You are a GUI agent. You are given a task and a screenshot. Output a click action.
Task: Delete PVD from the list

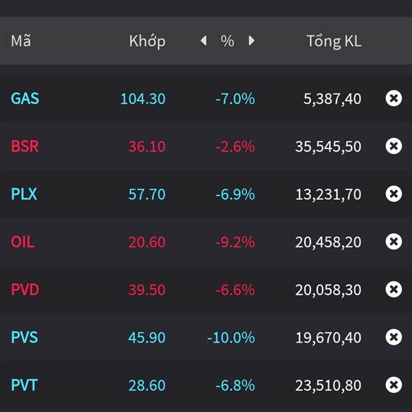click(x=393, y=290)
